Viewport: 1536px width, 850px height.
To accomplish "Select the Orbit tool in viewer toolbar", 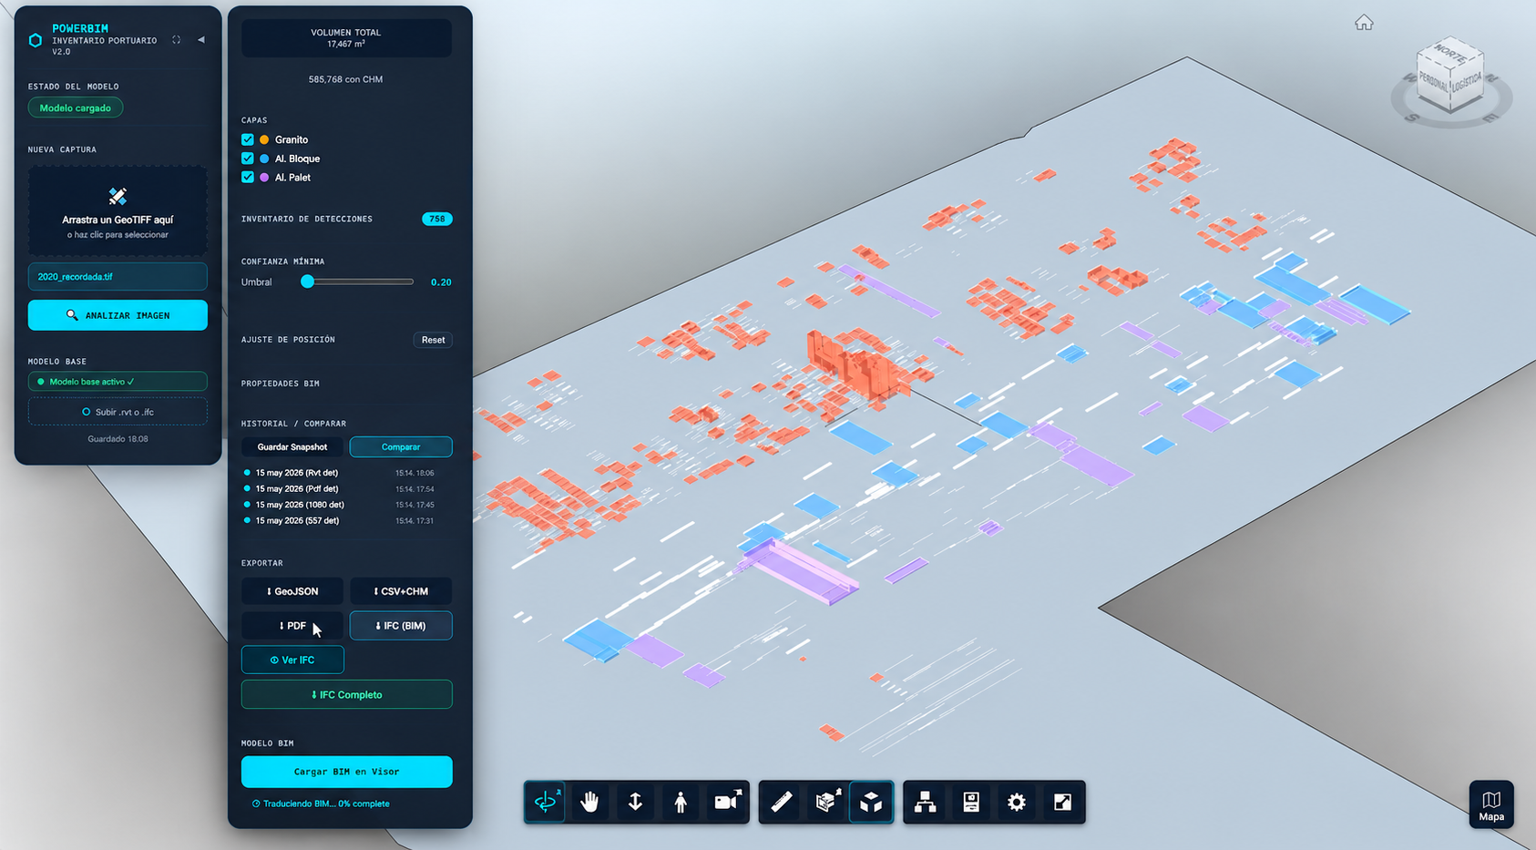I will (x=545, y=802).
